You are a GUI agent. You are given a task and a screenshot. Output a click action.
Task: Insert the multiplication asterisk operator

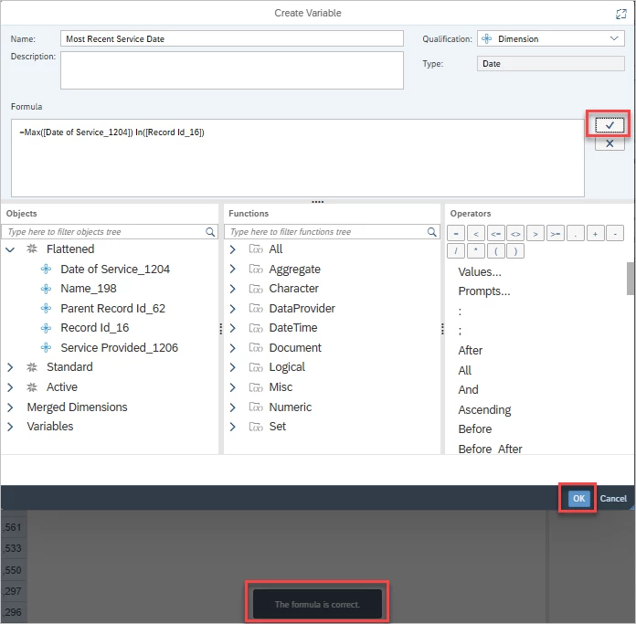[x=476, y=251]
